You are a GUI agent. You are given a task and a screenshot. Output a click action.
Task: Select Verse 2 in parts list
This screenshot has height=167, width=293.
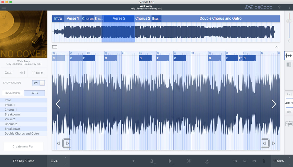coord(23,119)
